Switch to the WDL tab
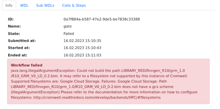The image size is (220, 109). coord(24,5)
